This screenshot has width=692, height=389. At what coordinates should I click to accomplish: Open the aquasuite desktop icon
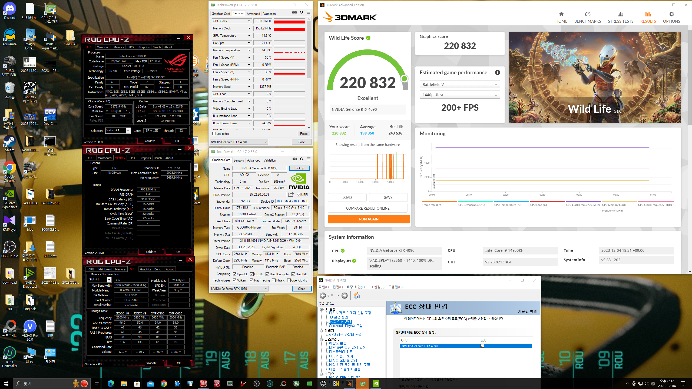(x=9, y=37)
